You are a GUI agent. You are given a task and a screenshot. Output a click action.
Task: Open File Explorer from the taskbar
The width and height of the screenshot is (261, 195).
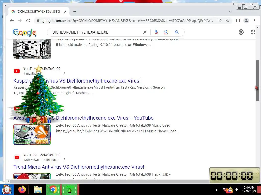click(38, 190)
